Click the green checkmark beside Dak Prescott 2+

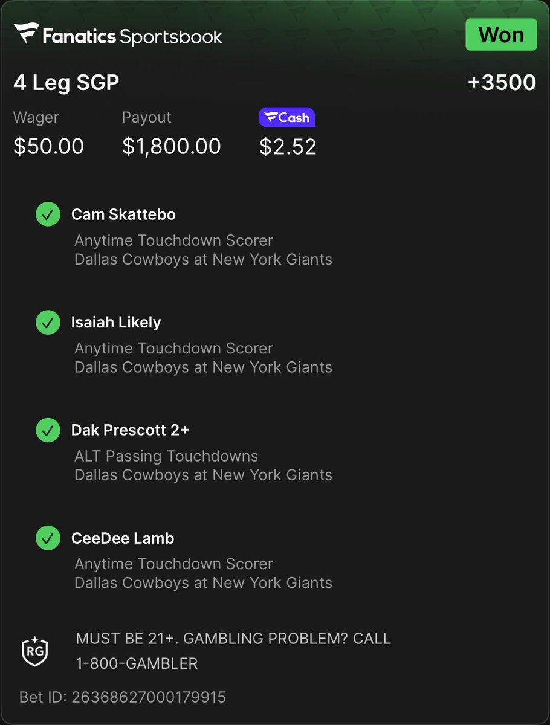pos(48,430)
